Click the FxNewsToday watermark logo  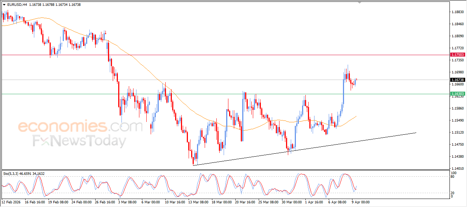tap(80, 141)
